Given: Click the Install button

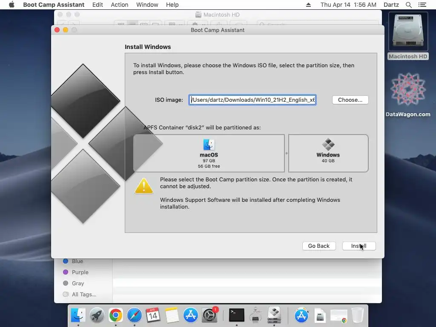Looking at the screenshot, I should pos(359,246).
